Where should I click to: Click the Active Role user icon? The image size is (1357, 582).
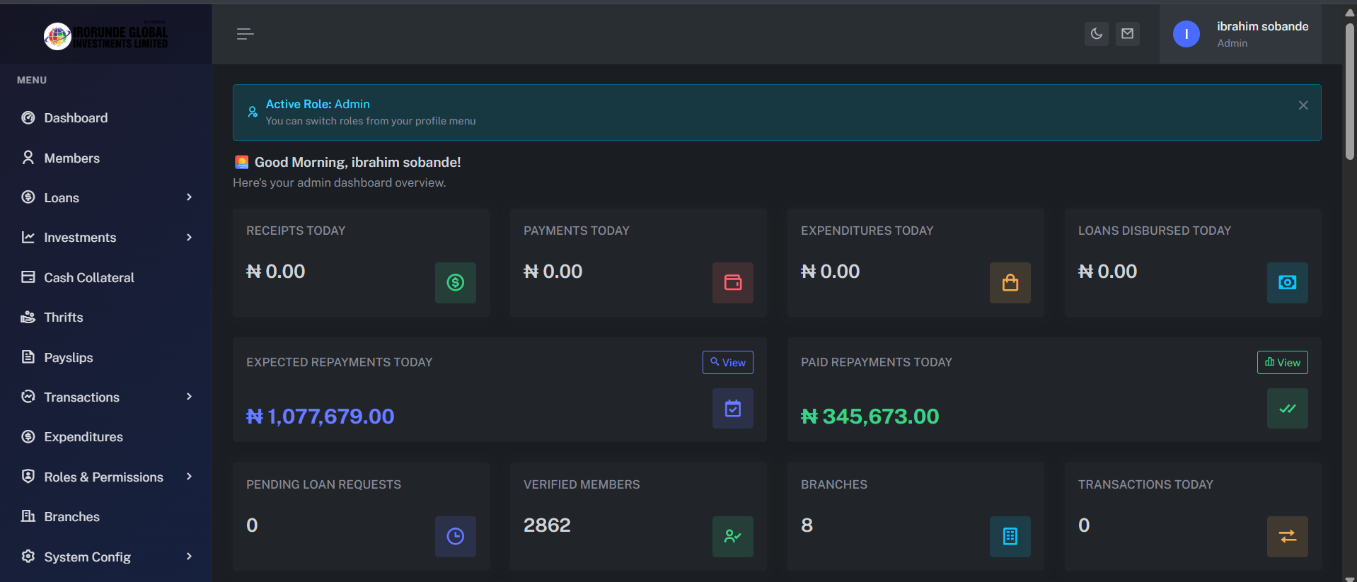coord(253,112)
